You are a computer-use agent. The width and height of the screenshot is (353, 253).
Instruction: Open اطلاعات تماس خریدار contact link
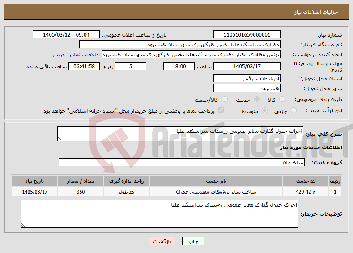pos(76,55)
